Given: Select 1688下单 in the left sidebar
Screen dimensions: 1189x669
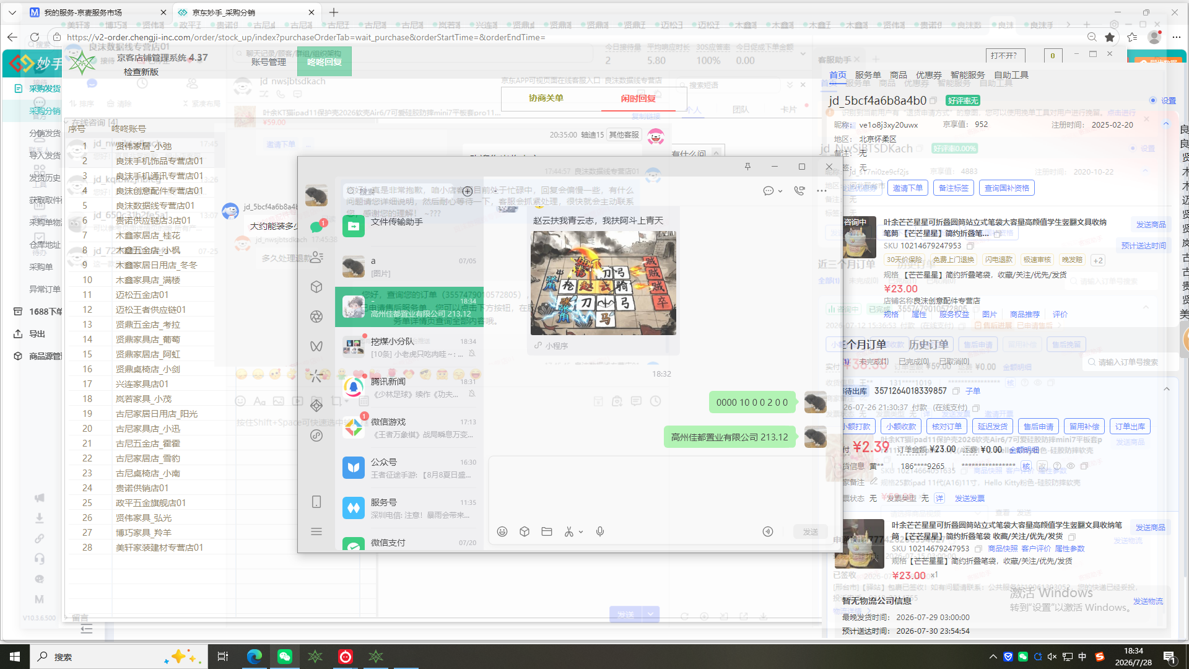Looking at the screenshot, I should click(x=46, y=312).
